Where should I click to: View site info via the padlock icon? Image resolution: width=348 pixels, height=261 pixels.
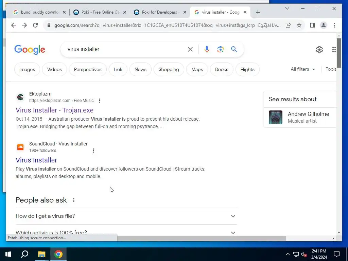pyautogui.click(x=49, y=25)
